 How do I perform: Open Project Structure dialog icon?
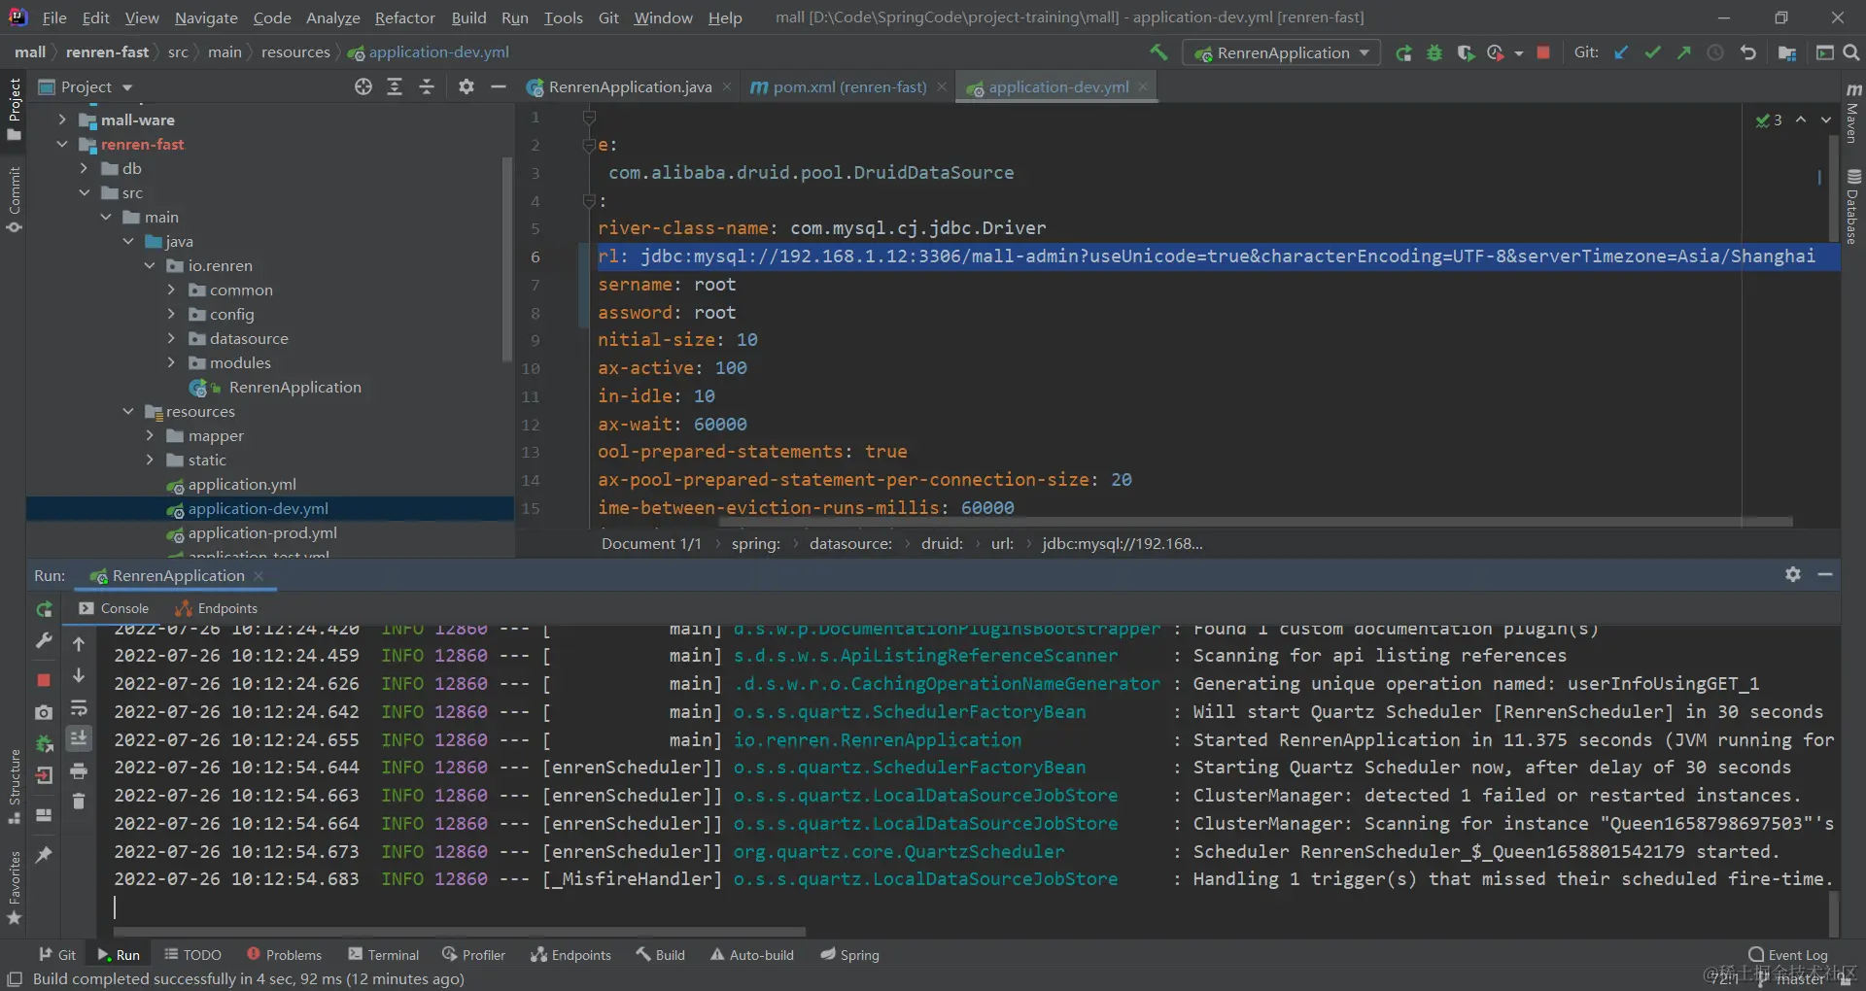[x=1786, y=52]
